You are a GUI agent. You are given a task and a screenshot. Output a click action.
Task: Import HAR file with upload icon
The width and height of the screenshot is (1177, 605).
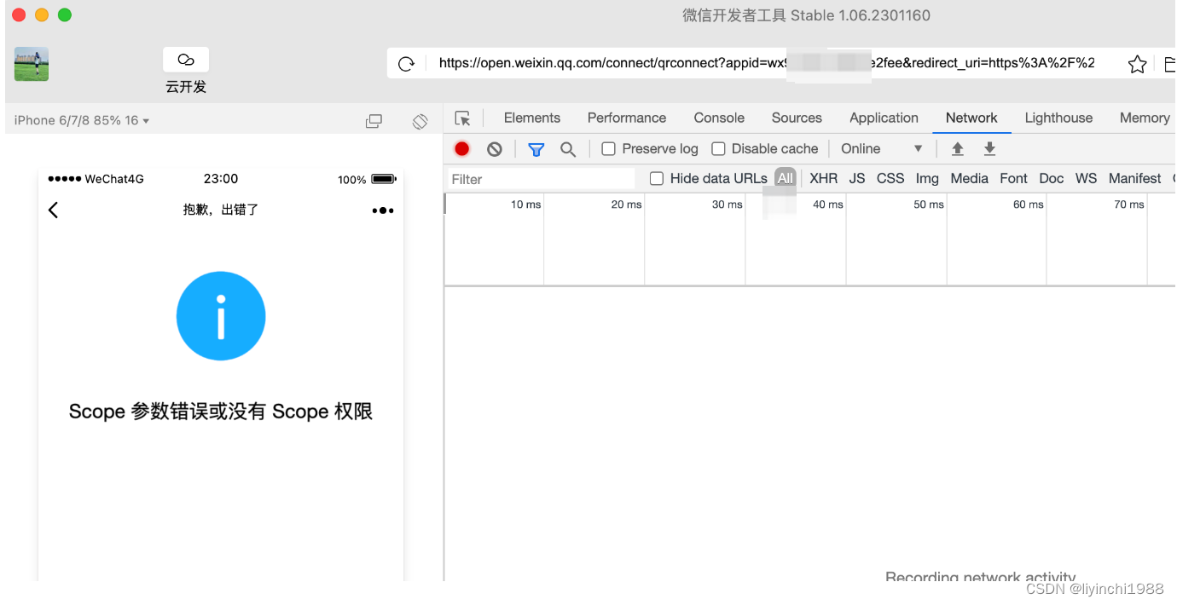(x=958, y=149)
